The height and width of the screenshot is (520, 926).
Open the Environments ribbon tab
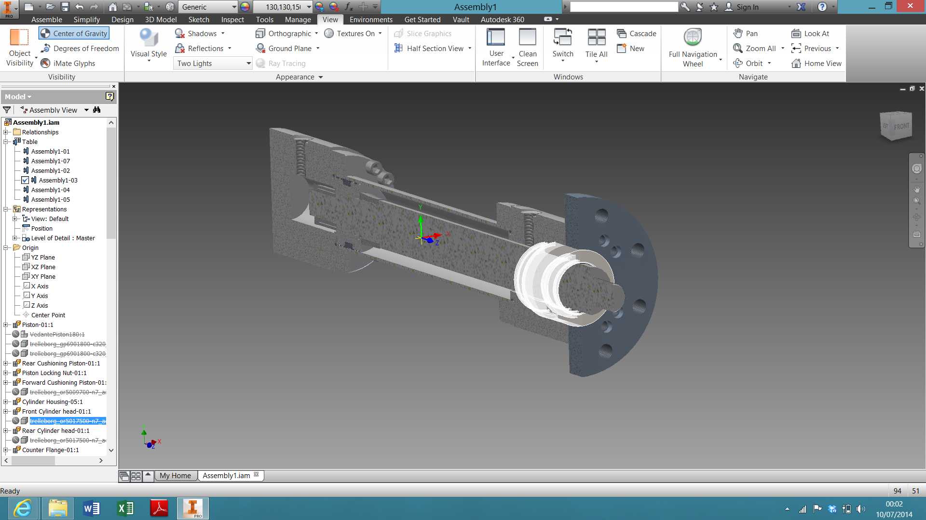pos(371,19)
